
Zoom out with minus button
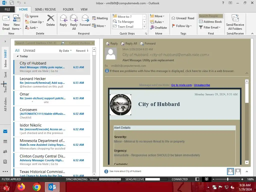click(213, 179)
